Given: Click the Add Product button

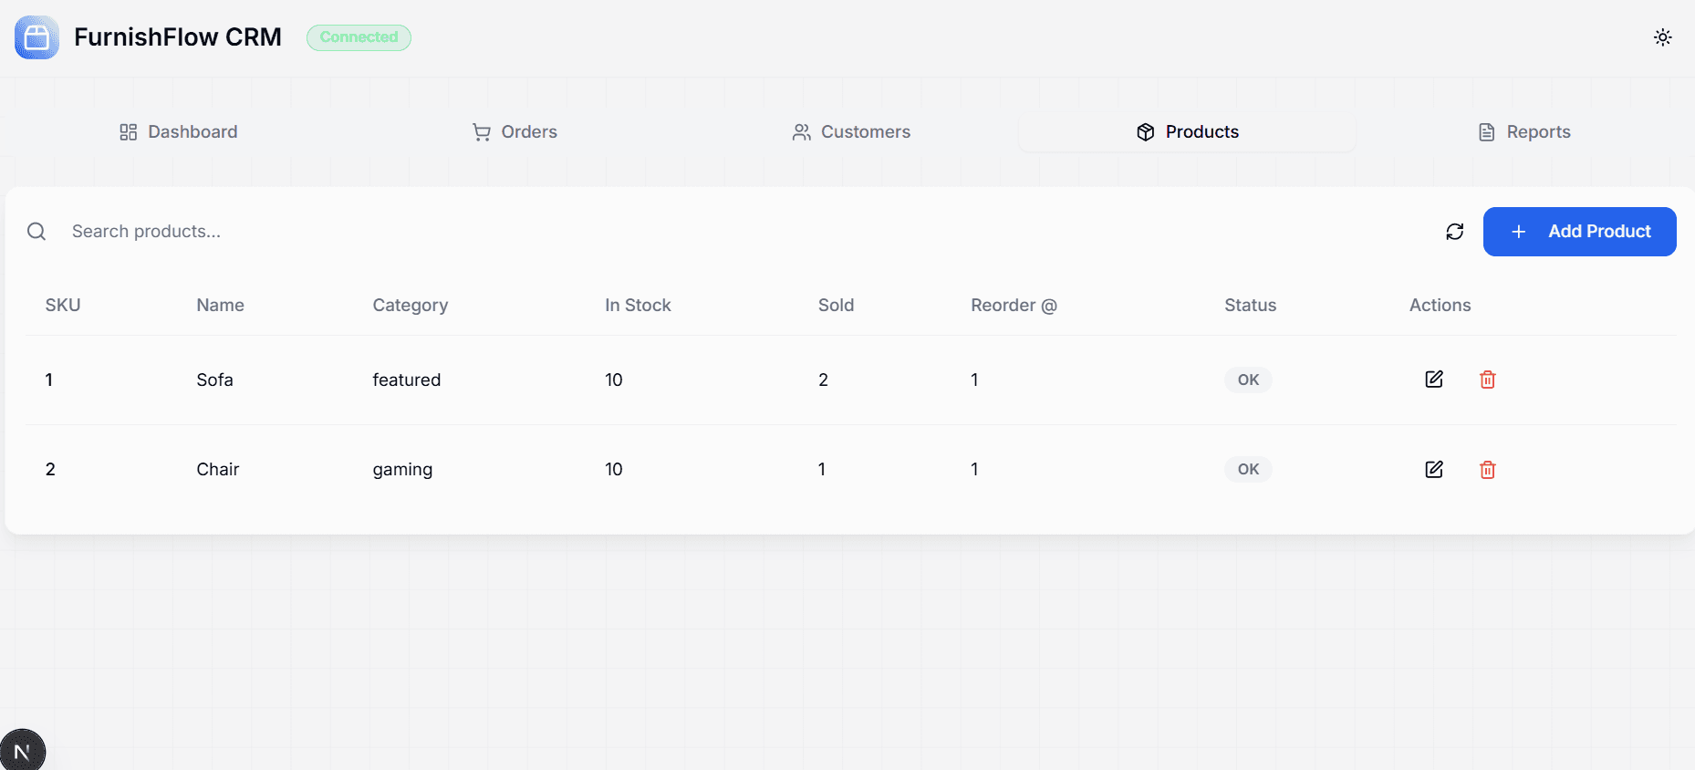Looking at the screenshot, I should coord(1579,232).
